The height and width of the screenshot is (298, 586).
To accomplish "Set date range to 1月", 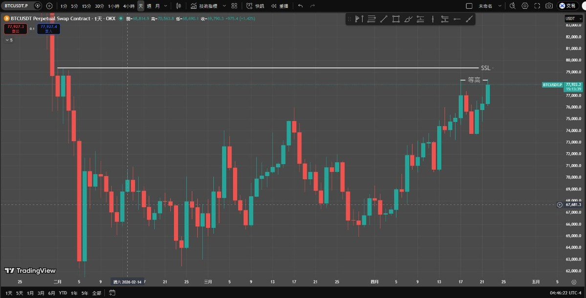I will 30,293.
